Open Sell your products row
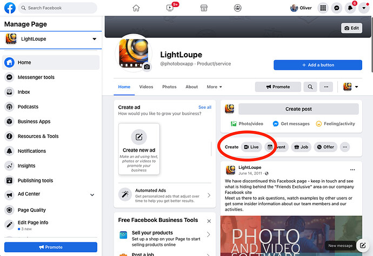 coord(165,238)
